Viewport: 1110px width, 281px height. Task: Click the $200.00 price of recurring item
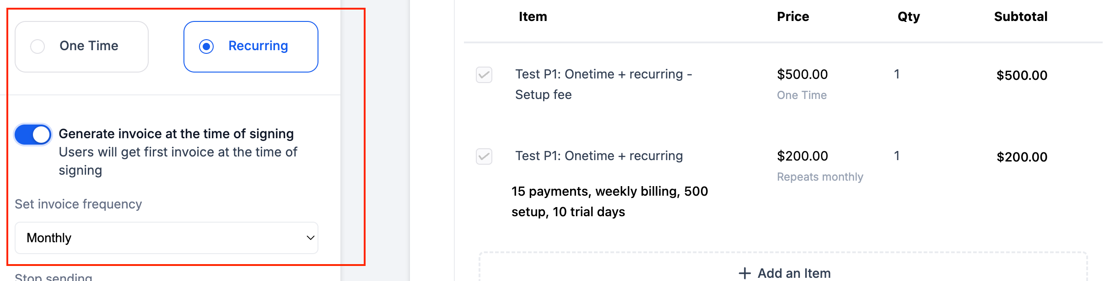[802, 156]
